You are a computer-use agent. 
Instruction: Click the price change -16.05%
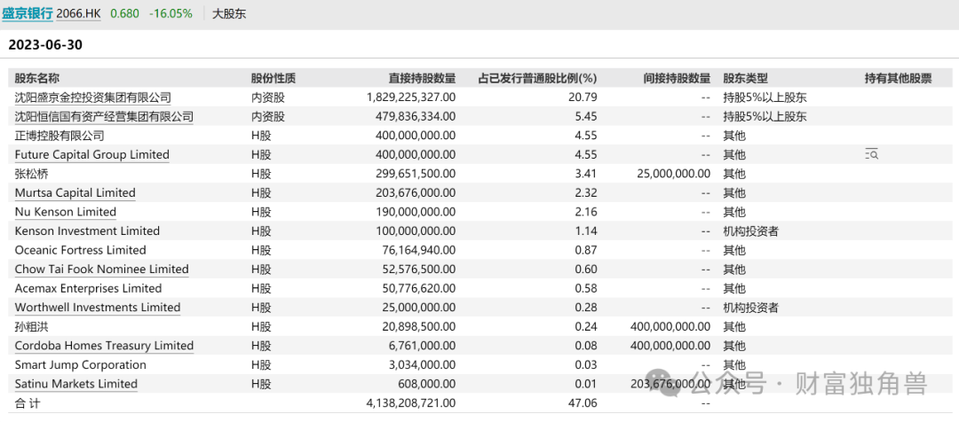coord(170,13)
